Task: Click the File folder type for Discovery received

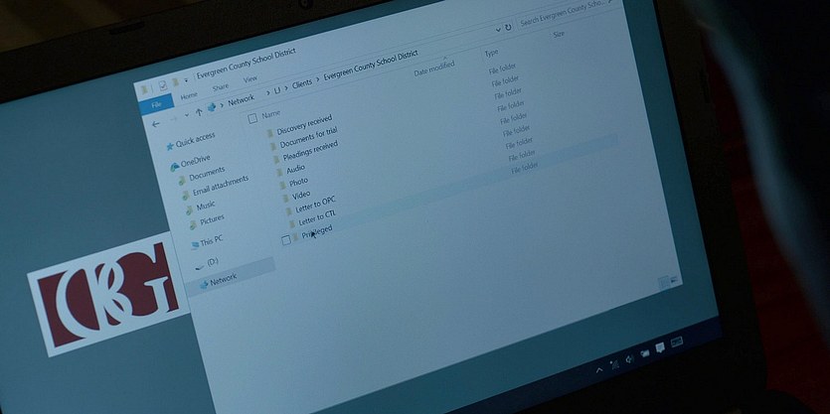Action: [502, 69]
